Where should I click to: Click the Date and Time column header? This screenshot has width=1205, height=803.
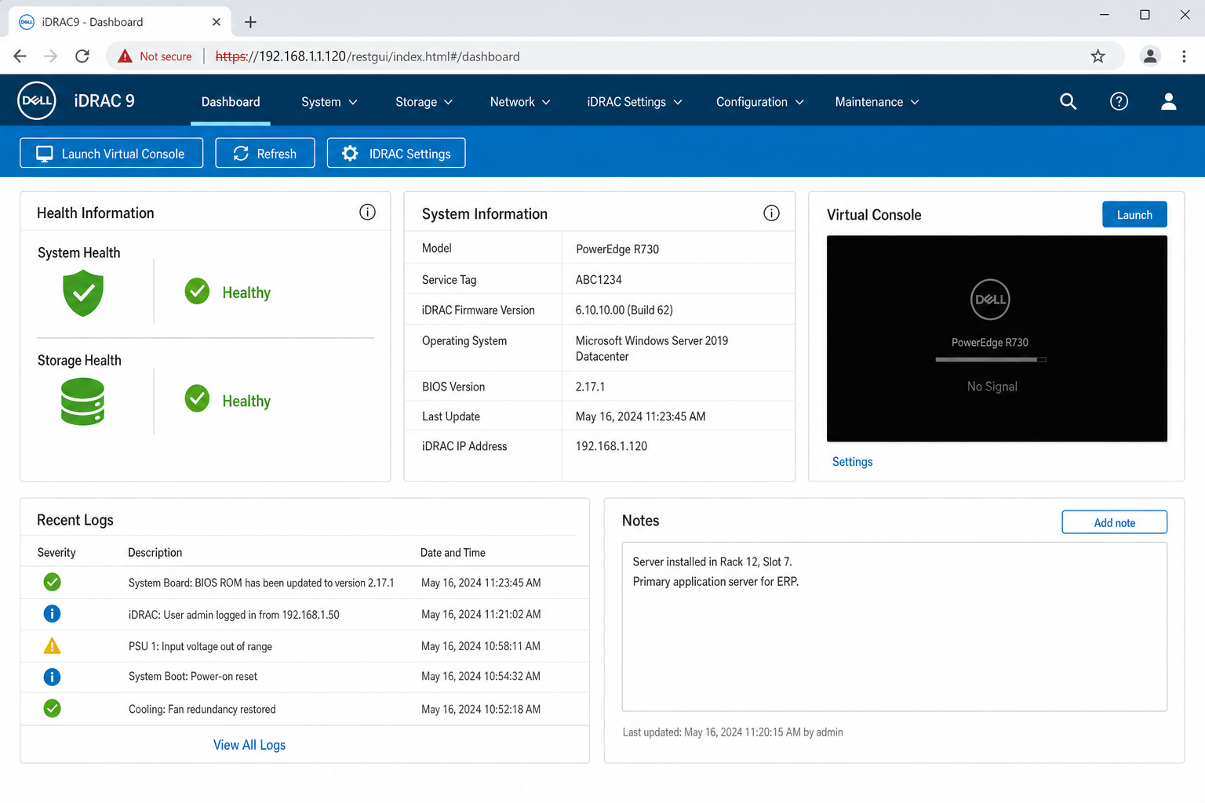[453, 553]
